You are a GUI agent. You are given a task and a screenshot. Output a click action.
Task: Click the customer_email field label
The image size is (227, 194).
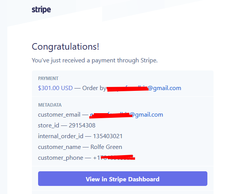pyautogui.click(x=59, y=115)
